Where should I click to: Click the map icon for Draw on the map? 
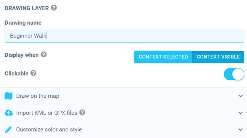(9, 96)
